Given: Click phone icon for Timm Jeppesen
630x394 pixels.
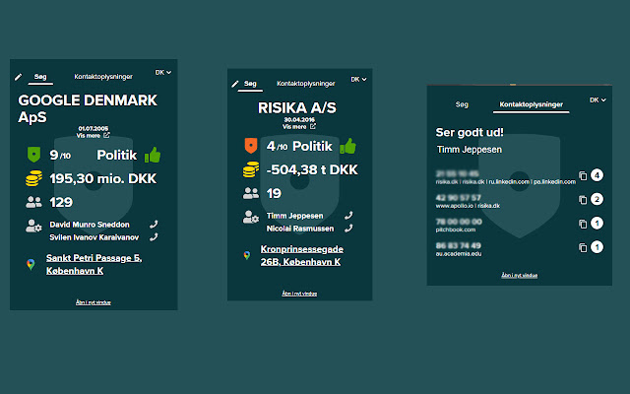Looking at the screenshot, I should (x=348, y=216).
